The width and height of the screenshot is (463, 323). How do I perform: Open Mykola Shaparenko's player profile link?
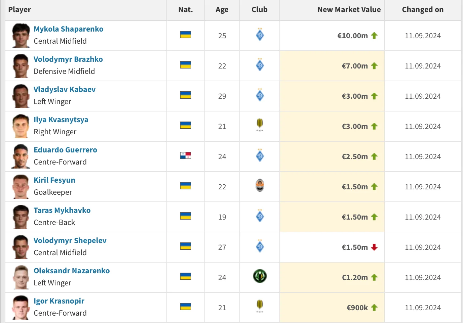click(69, 29)
